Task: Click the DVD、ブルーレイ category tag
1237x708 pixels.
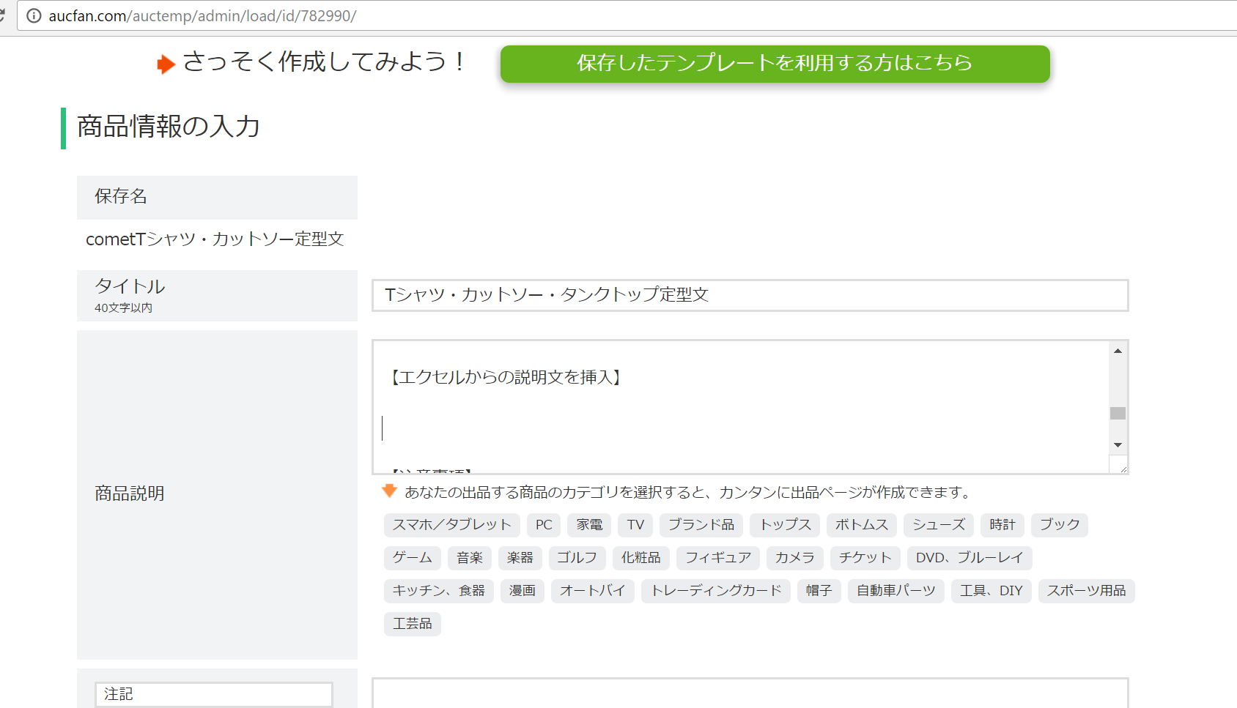Action: point(970,558)
